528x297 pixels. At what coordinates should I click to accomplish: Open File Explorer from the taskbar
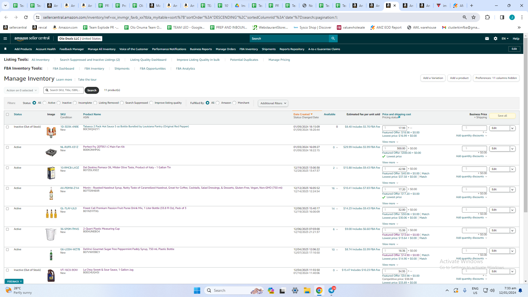point(307,290)
